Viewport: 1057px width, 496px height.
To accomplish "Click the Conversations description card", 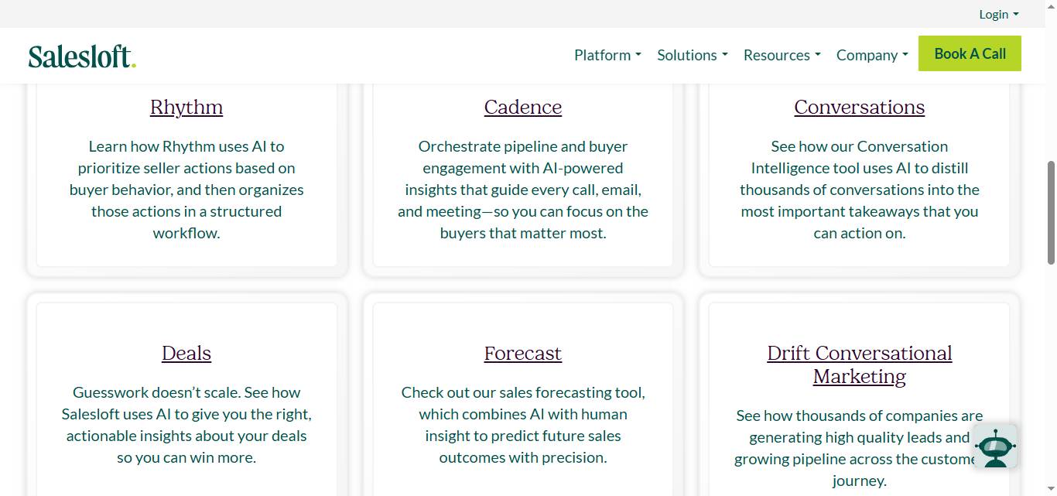I will coord(859,190).
